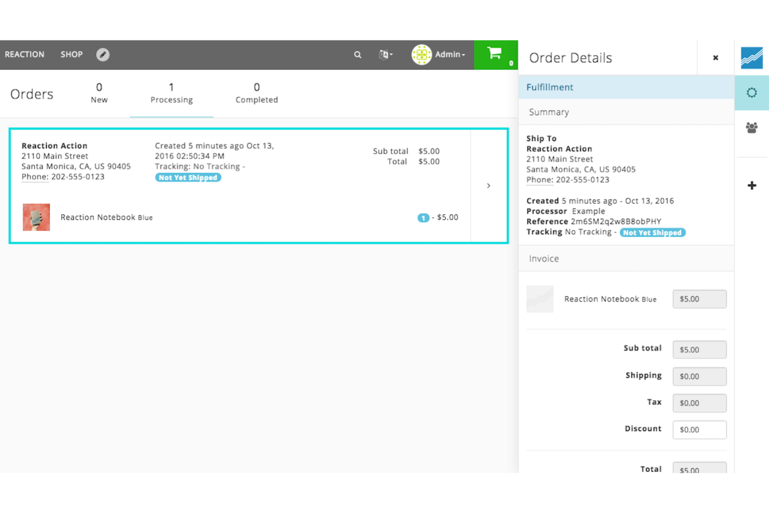Viewport: 769px width, 513px height.
Task: Open the analytics chart icon in sidebar
Action: tap(752, 58)
